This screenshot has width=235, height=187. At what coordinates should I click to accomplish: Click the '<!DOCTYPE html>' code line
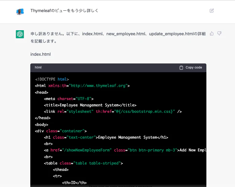(x=52, y=79)
